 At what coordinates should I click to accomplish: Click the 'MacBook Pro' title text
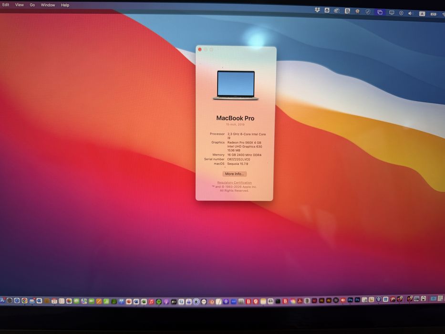[x=235, y=118]
